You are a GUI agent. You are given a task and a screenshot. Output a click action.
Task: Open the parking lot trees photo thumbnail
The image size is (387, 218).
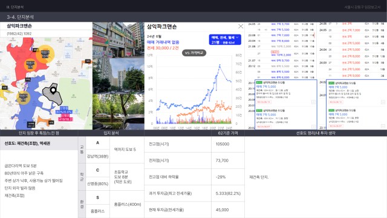point(119,111)
